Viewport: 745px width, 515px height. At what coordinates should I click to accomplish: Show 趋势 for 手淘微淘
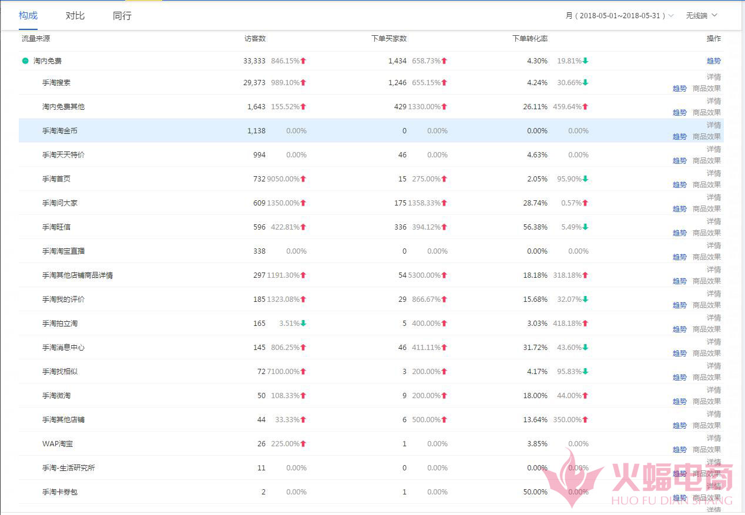tap(680, 402)
